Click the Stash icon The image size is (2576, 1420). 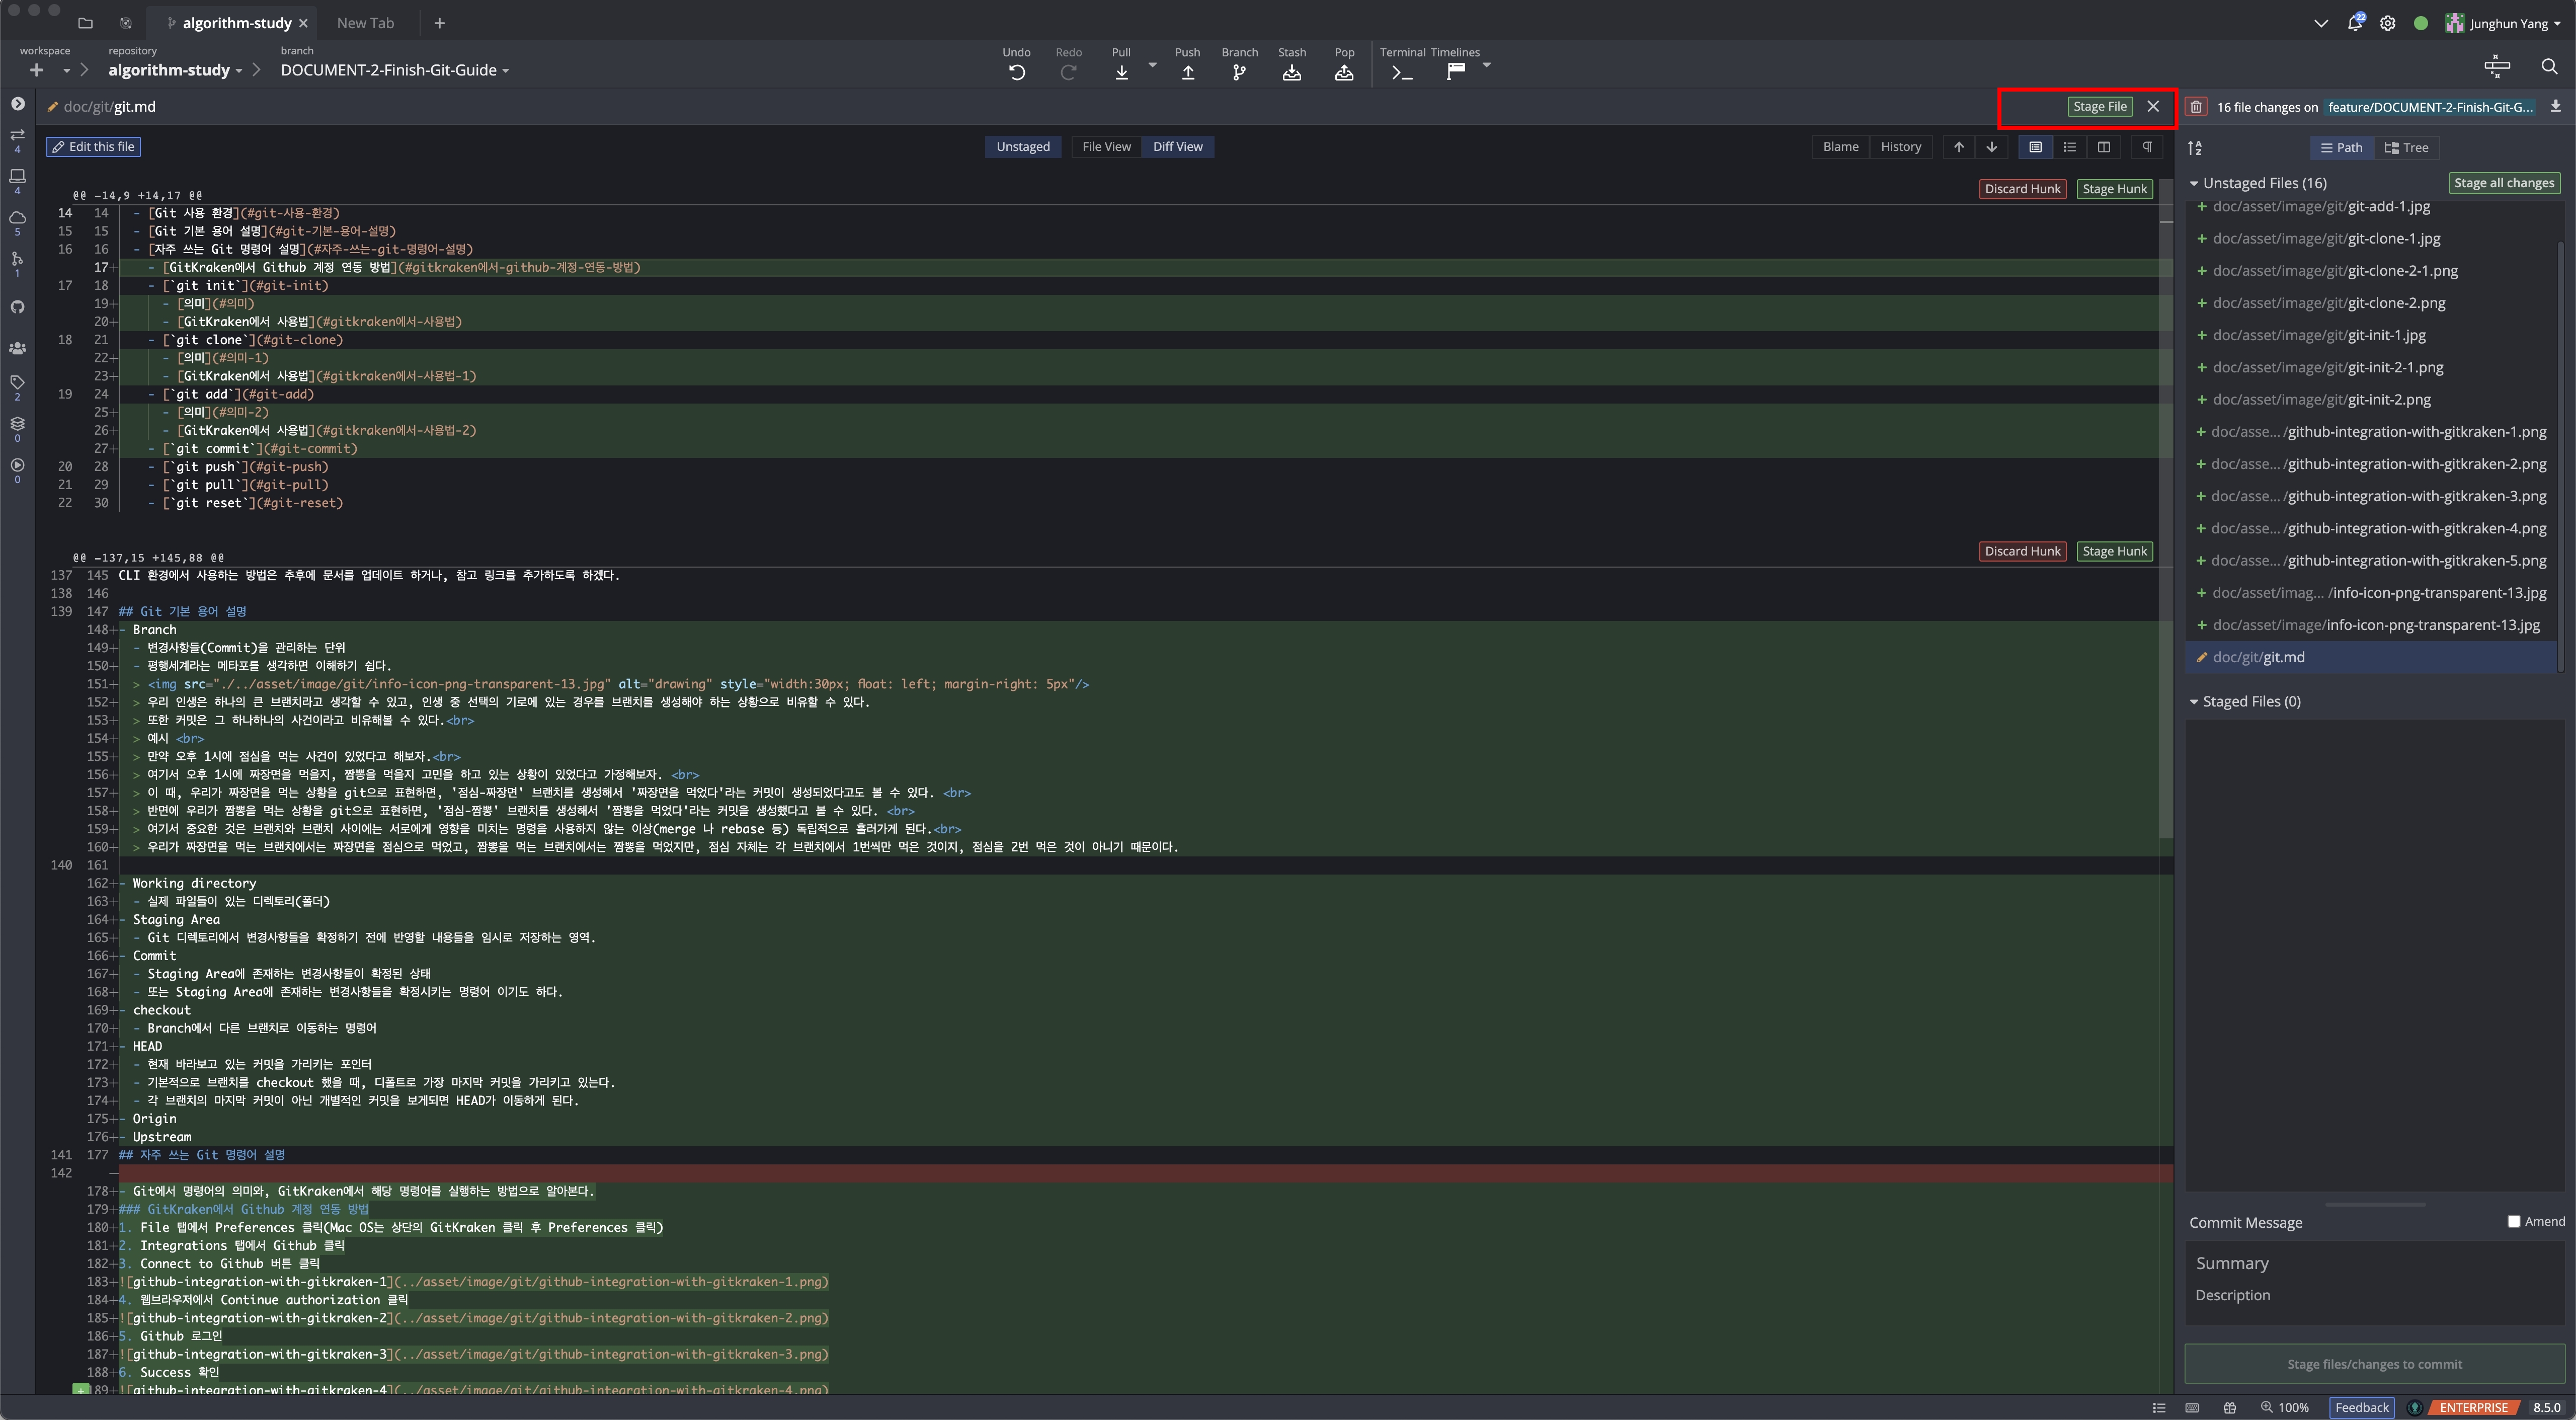[x=1292, y=72]
